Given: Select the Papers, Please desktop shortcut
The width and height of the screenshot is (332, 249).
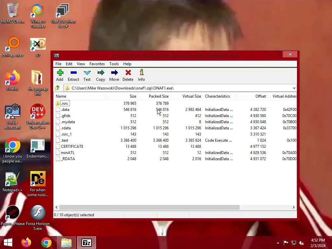Looking at the screenshot, I should [x=13, y=215].
